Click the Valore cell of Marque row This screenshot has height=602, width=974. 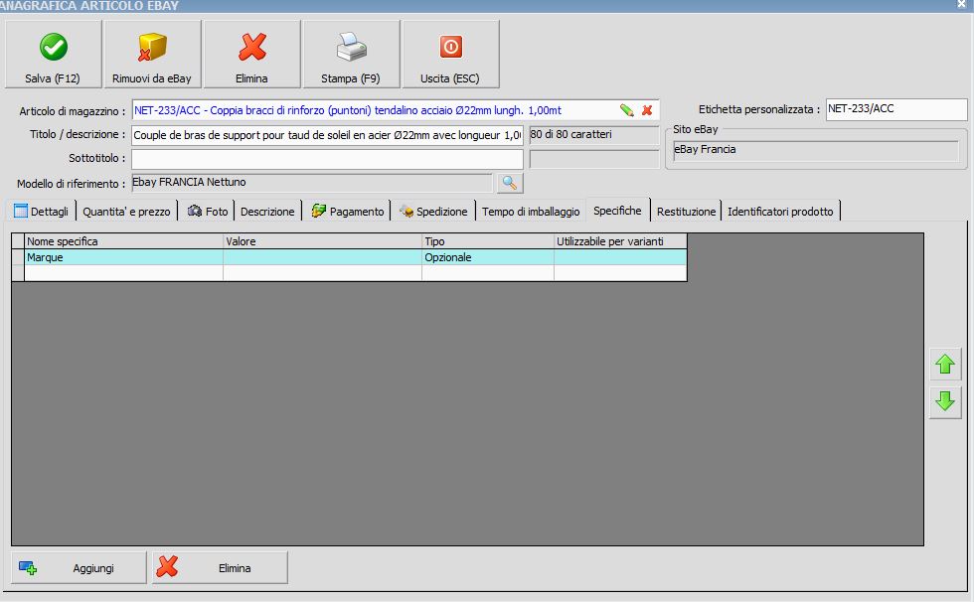[322, 257]
